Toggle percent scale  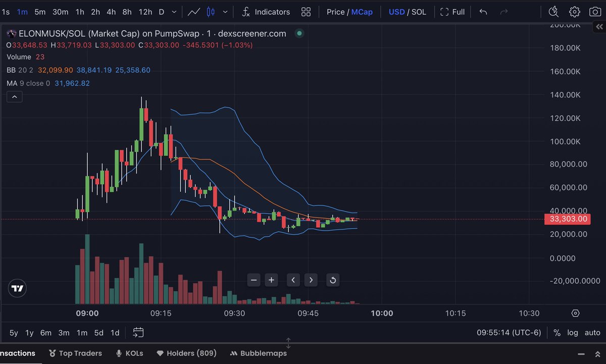(557, 333)
